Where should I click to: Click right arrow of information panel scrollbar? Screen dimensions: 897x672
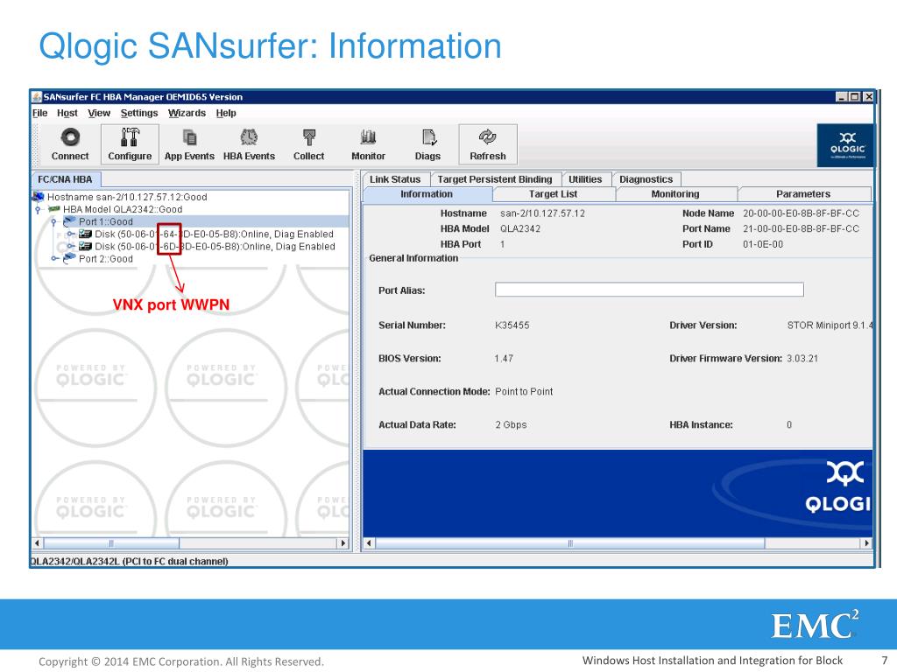[x=866, y=542]
